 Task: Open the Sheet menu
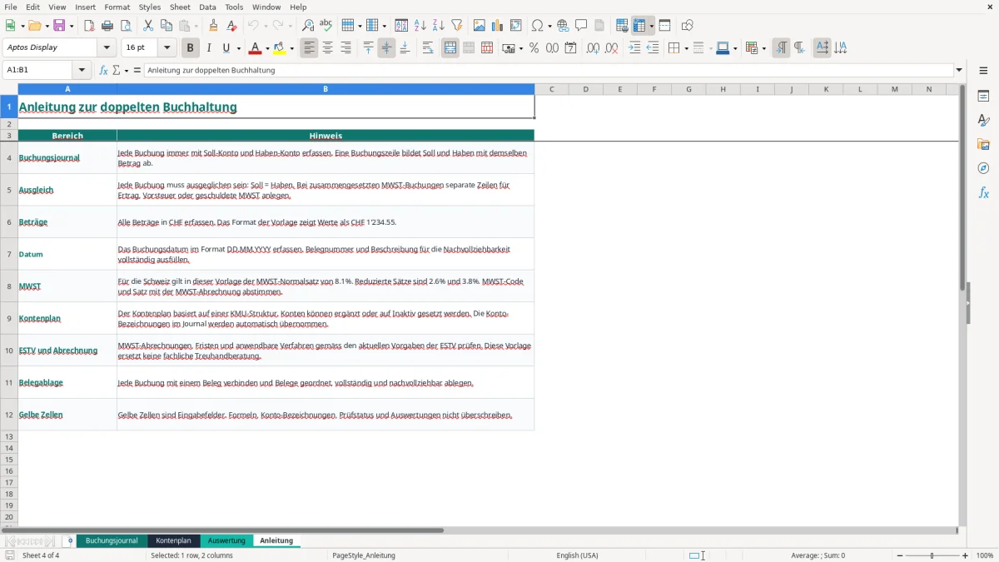click(180, 7)
